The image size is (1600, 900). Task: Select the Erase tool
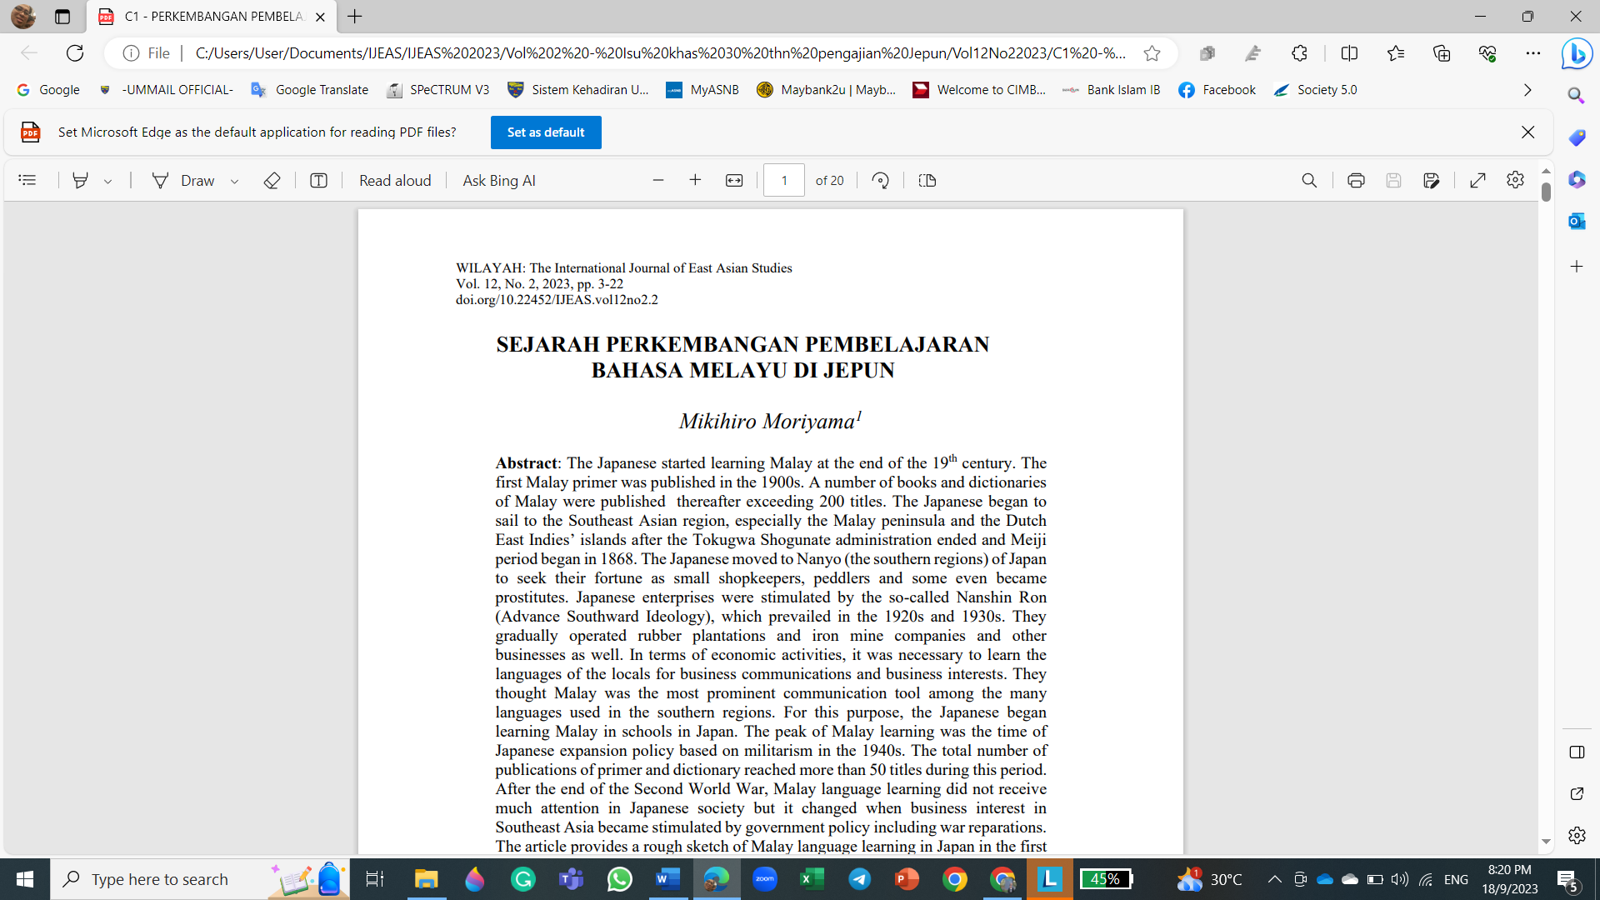272,180
